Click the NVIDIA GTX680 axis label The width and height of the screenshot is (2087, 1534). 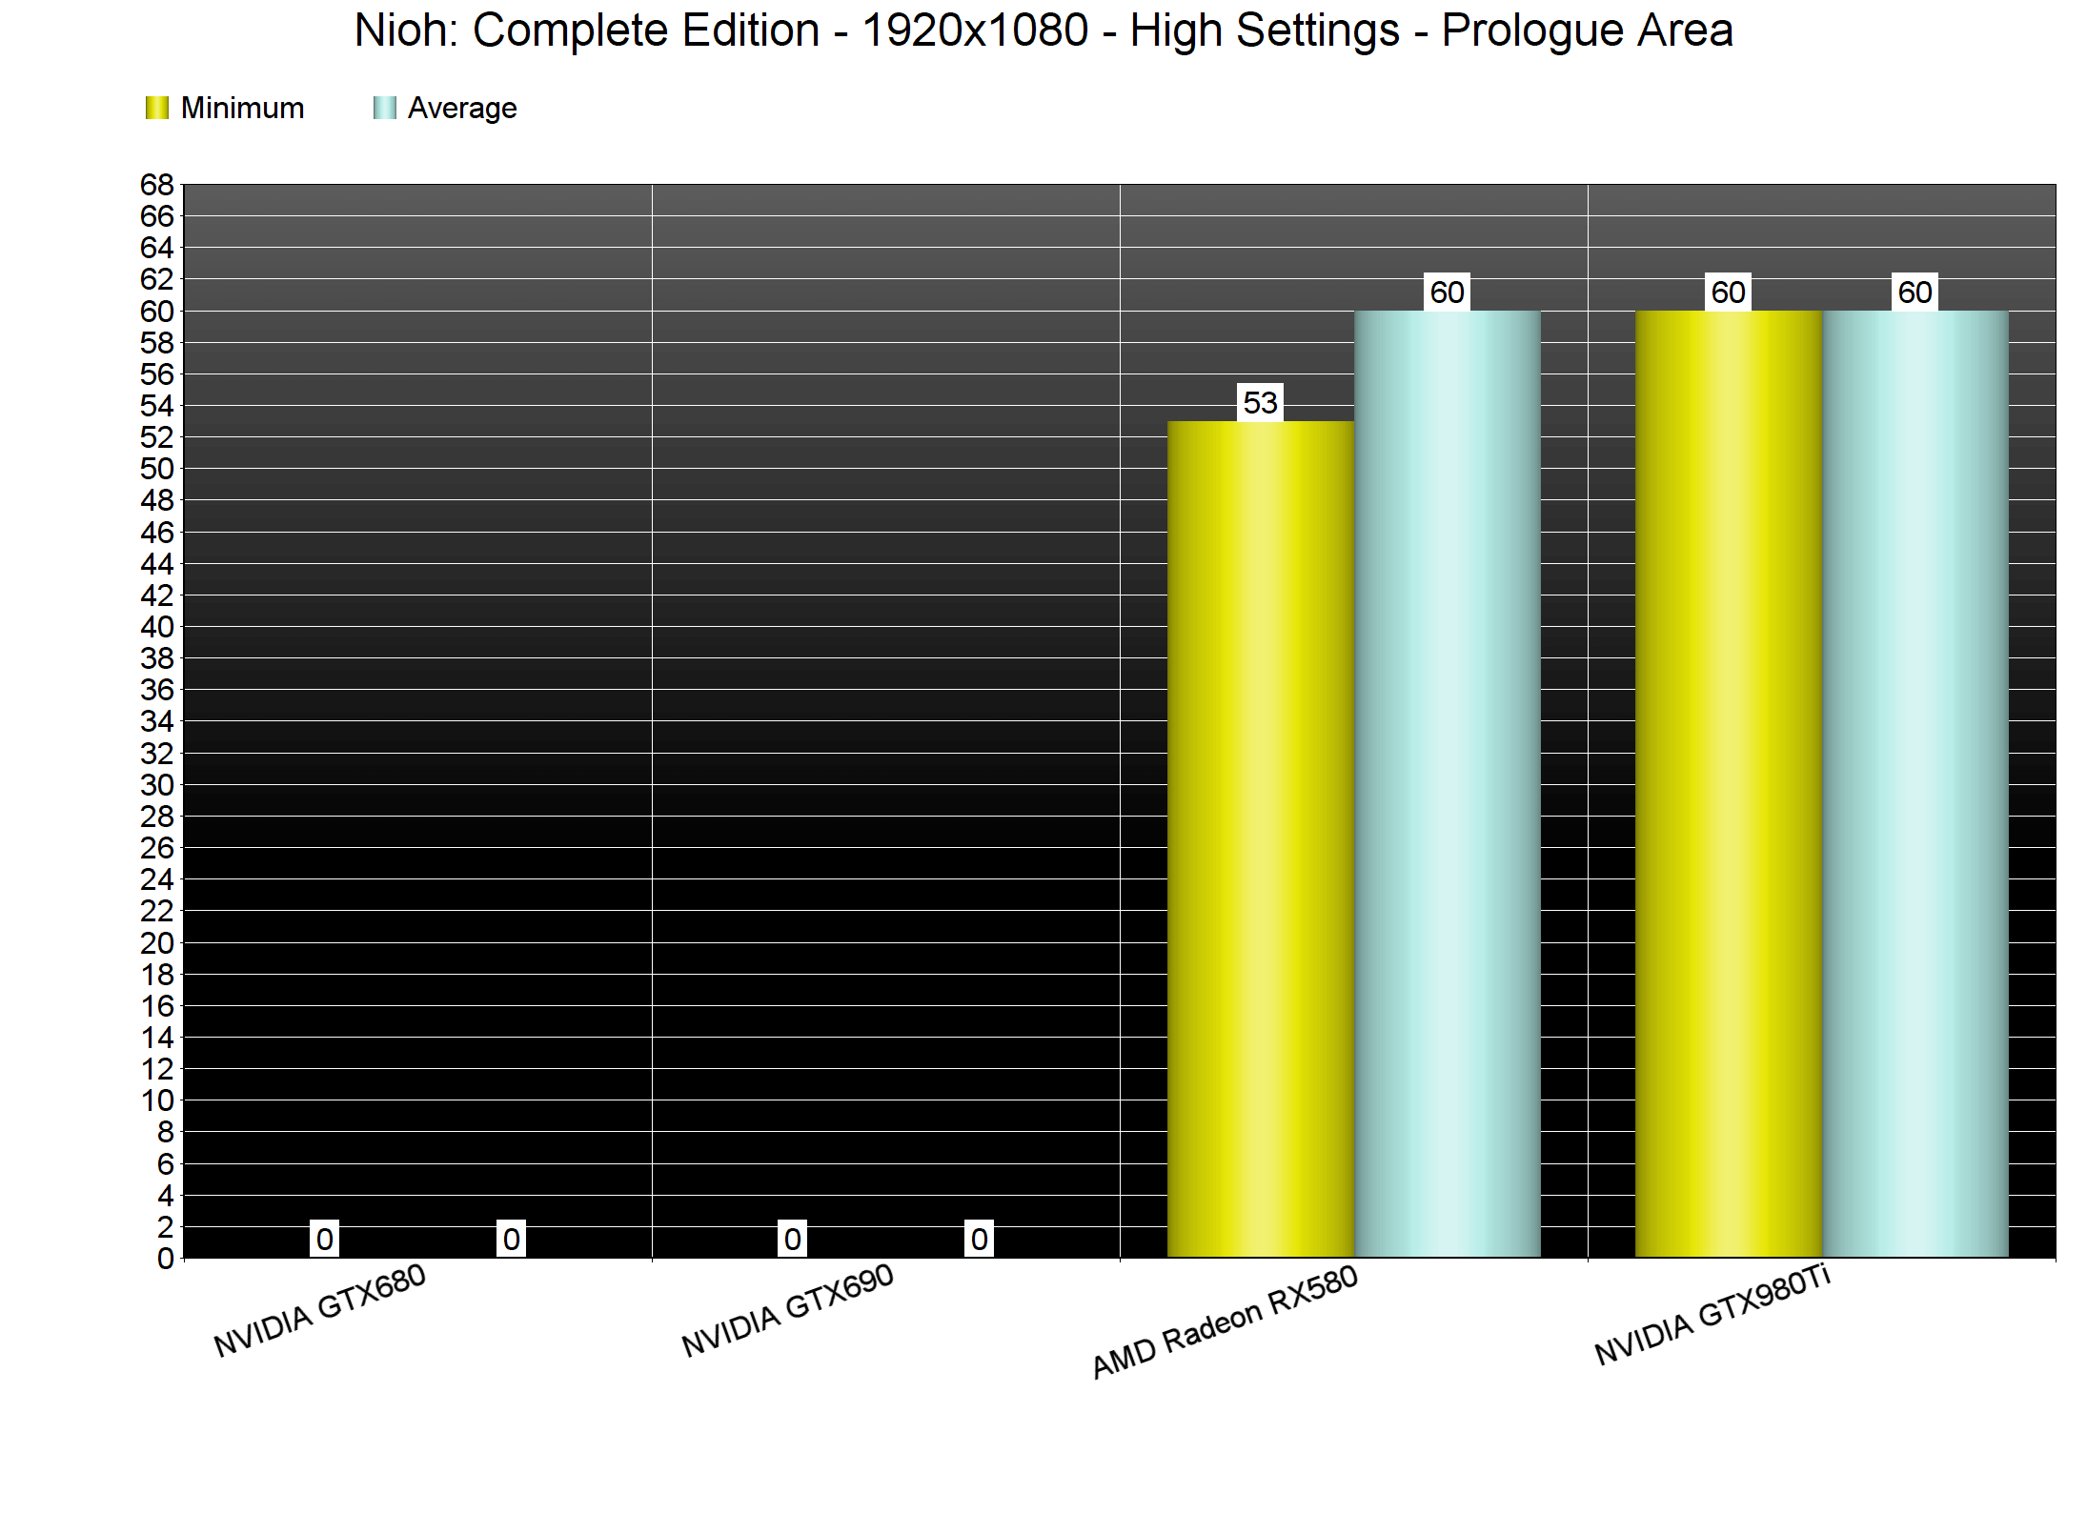319,1311
